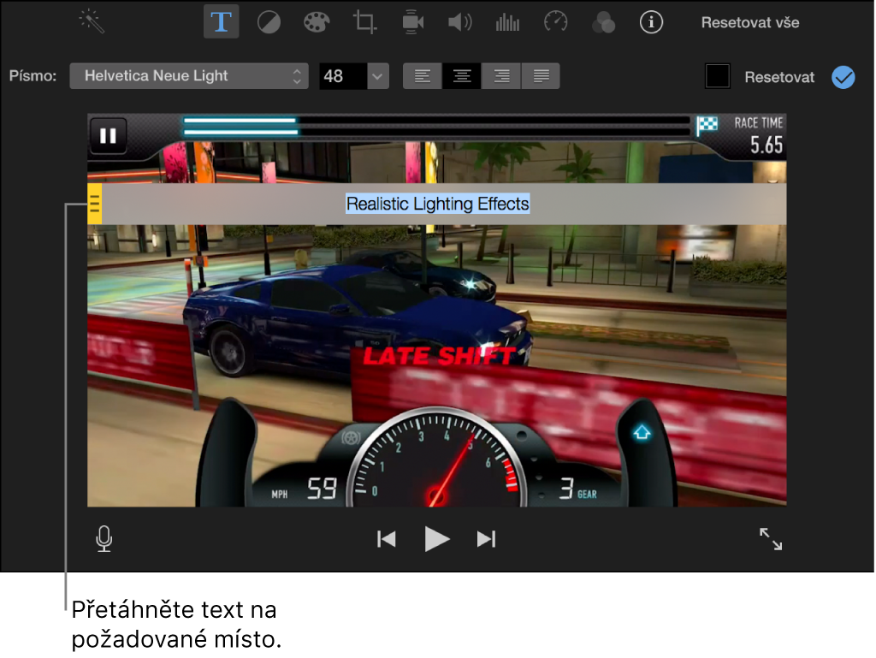876x658 pixels.
Task: Set text alignment to right
Action: [x=501, y=76]
